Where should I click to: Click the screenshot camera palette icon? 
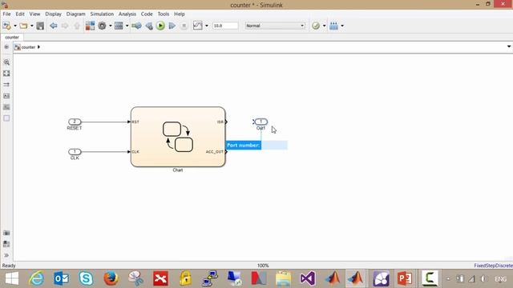pyautogui.click(x=6, y=233)
